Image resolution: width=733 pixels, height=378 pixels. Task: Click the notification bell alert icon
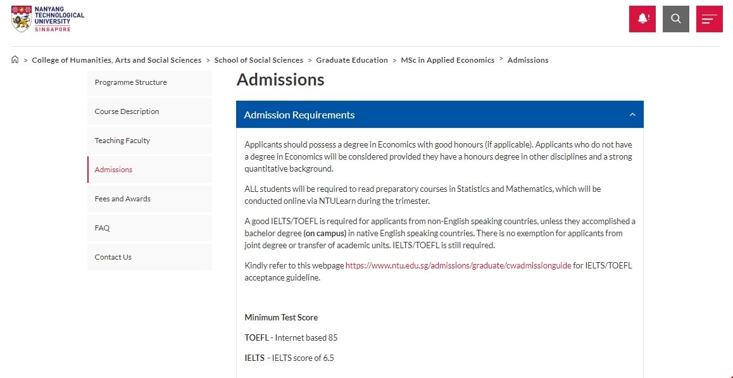[x=642, y=19]
